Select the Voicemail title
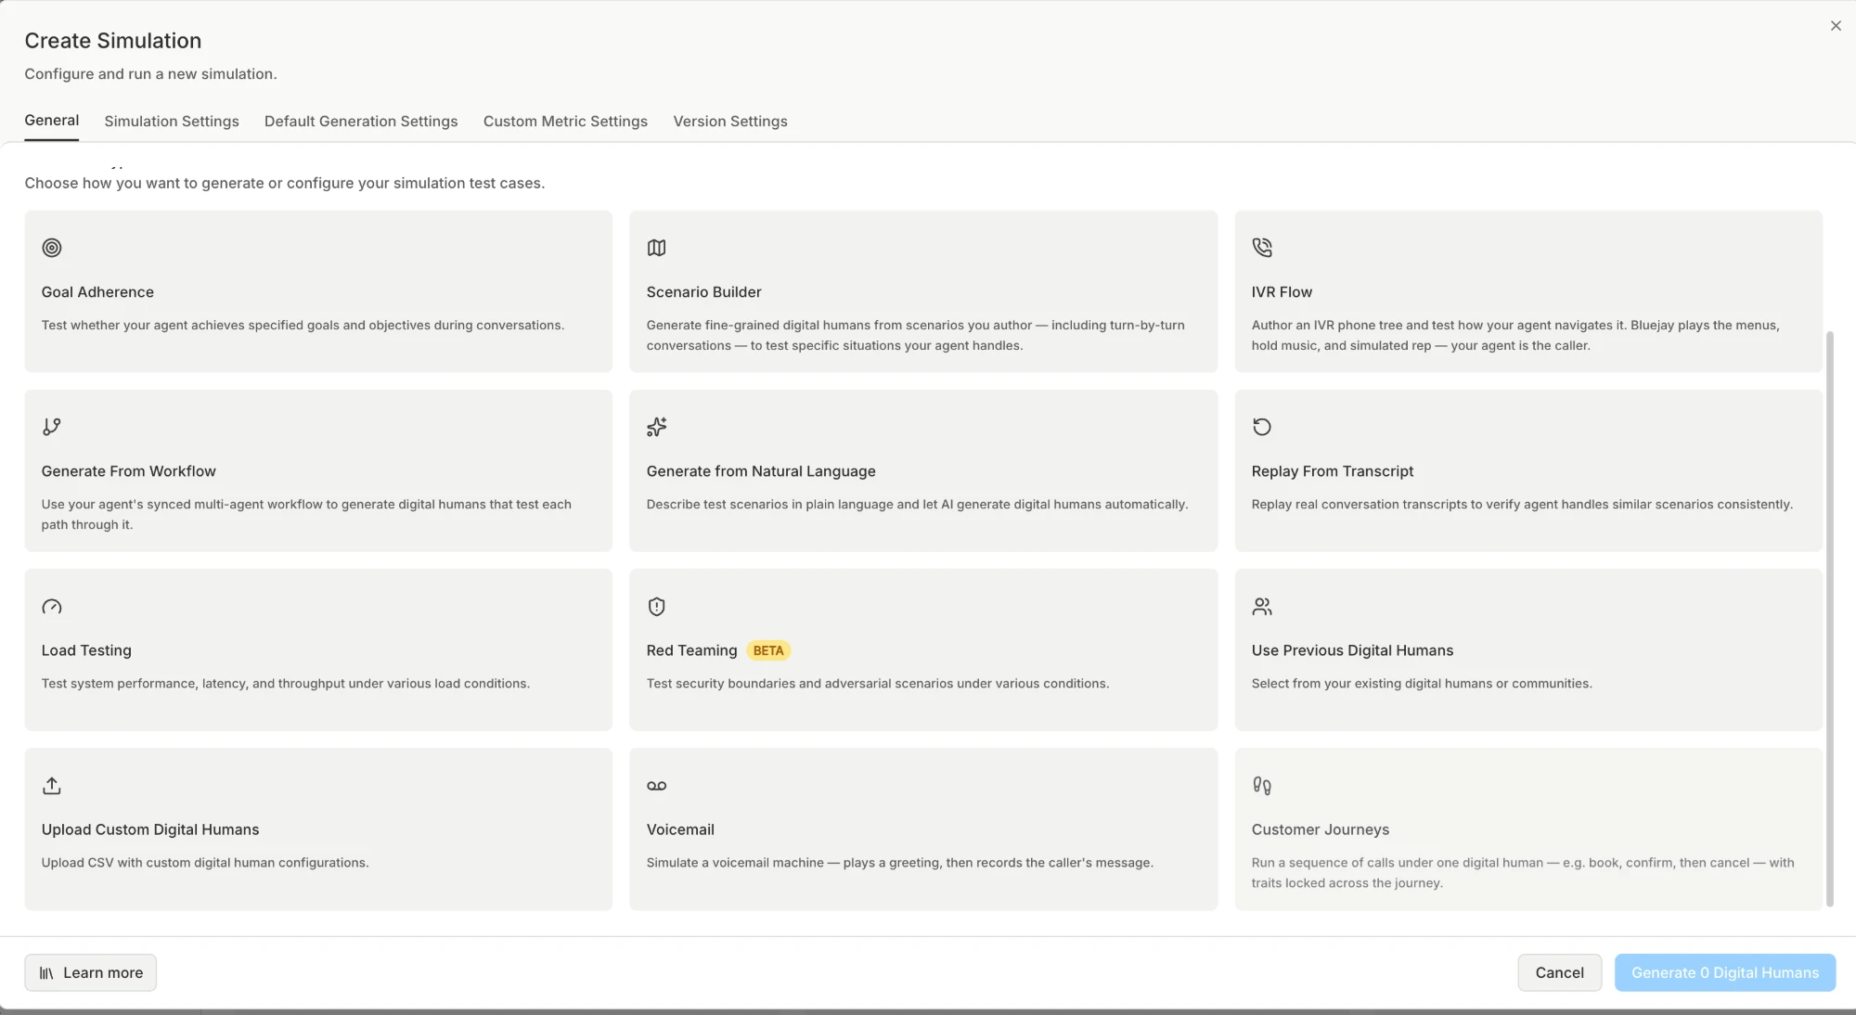The width and height of the screenshot is (1856, 1015). click(680, 829)
